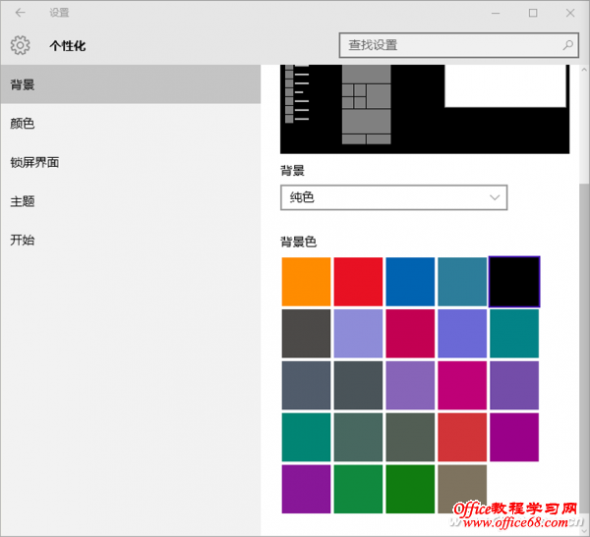Pick the magenta pink color swatch
The image size is (590, 537).
pos(462,386)
